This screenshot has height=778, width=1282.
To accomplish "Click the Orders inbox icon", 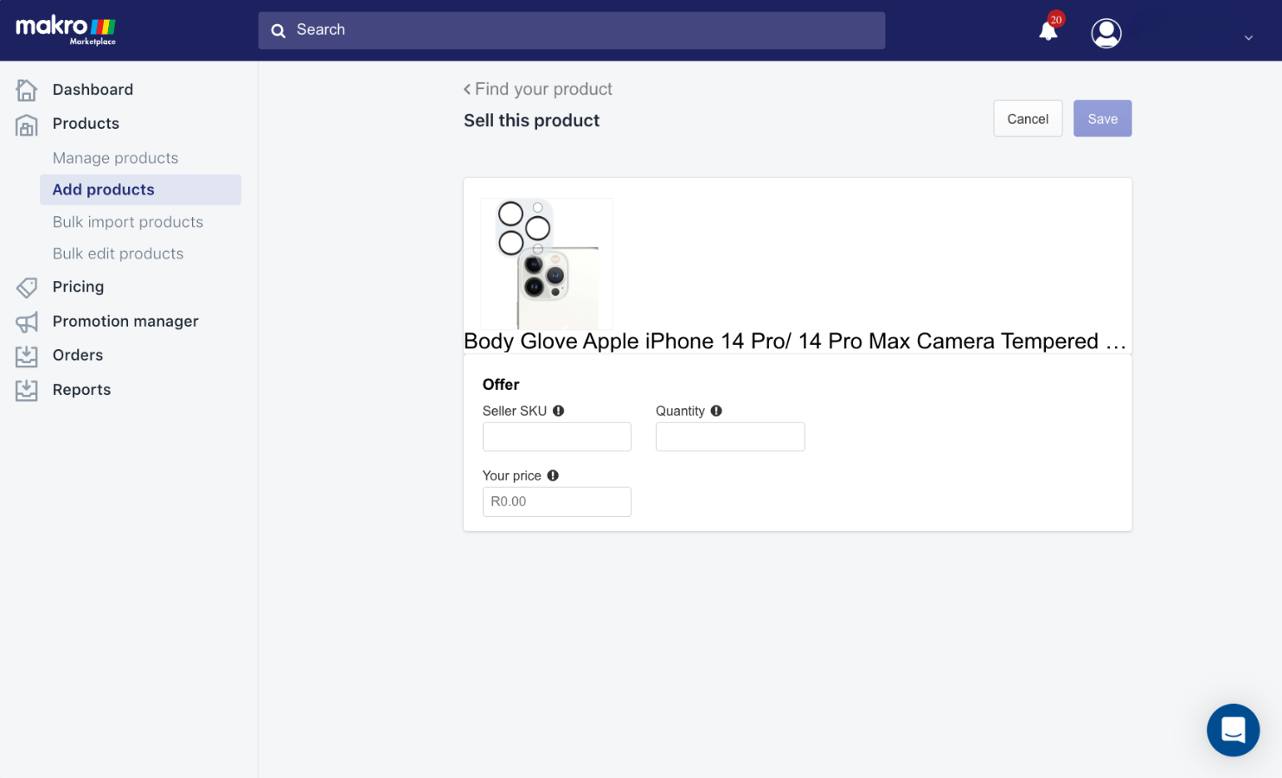I will [x=27, y=355].
